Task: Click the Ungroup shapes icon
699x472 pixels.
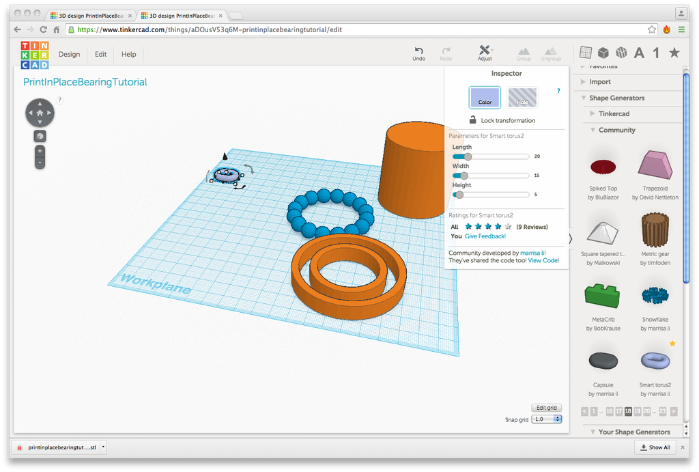Action: tap(551, 51)
